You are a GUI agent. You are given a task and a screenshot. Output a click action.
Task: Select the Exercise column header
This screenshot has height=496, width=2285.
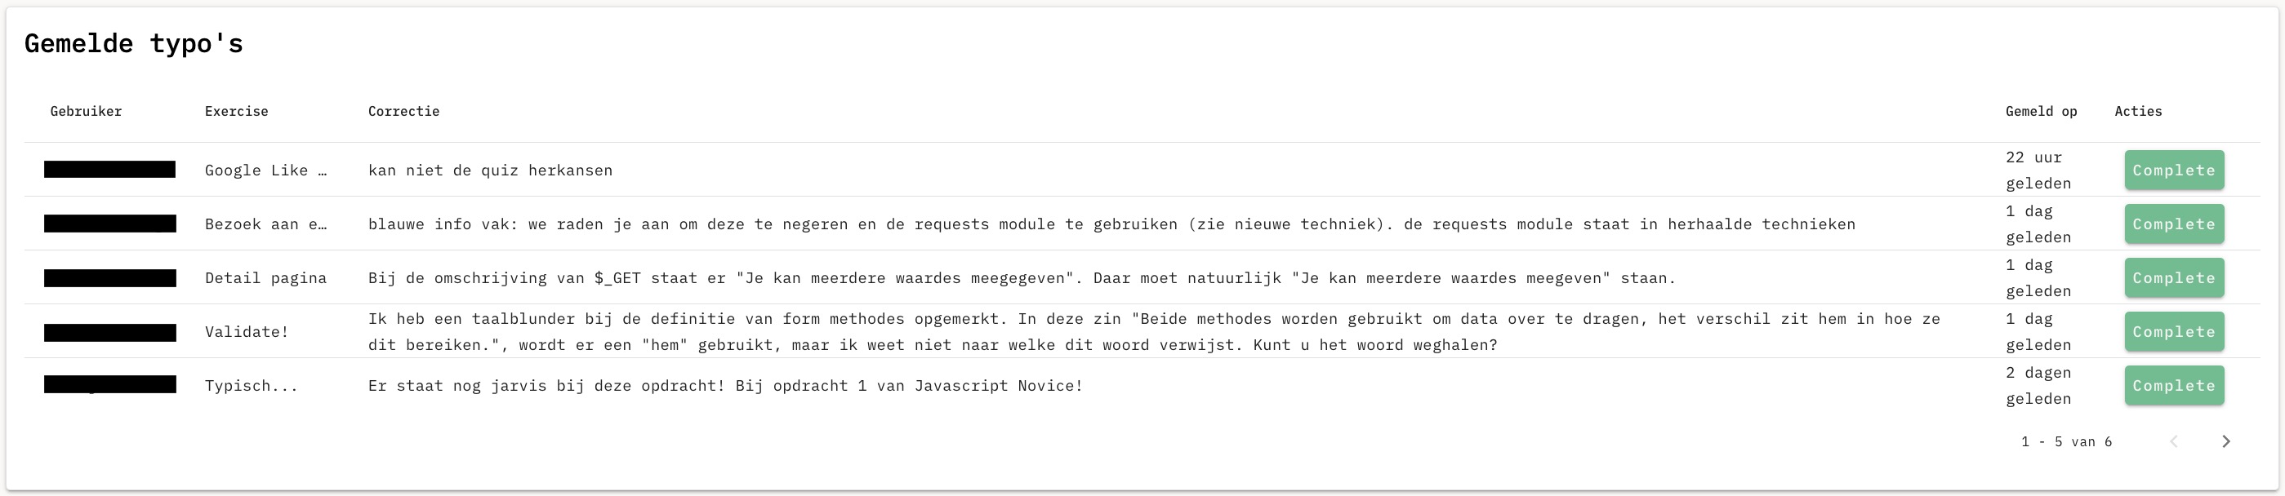236,112
